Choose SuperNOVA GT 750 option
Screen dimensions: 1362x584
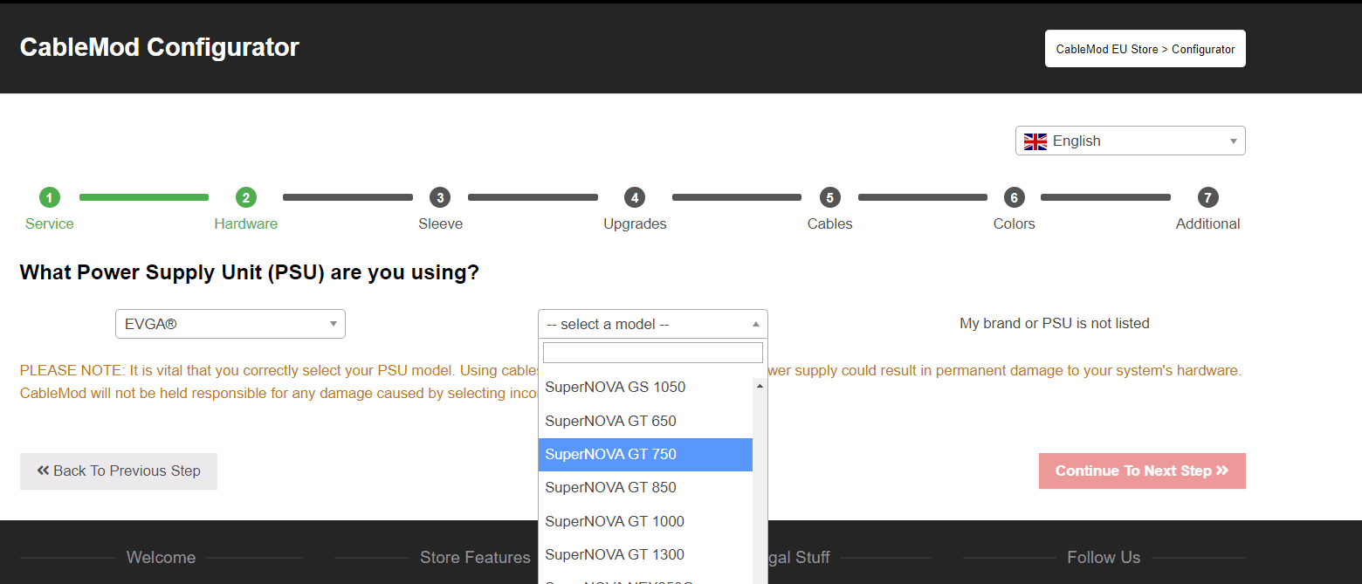645,454
